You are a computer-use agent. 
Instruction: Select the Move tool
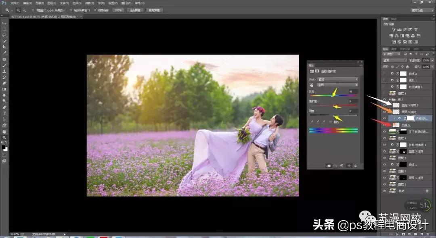click(x=4, y=23)
